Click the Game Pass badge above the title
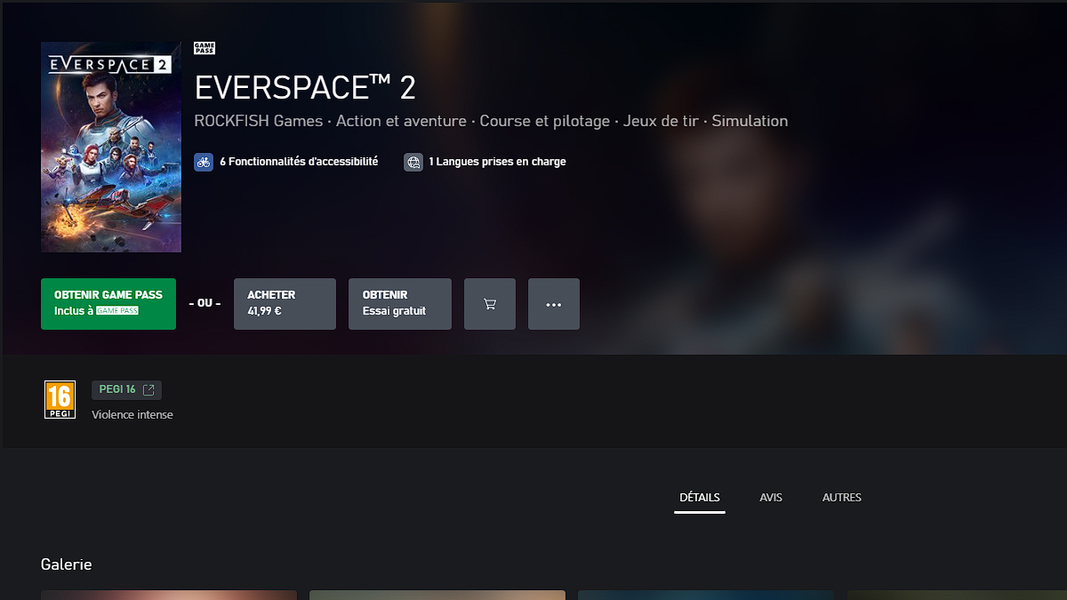This screenshot has width=1067, height=600. (x=204, y=46)
